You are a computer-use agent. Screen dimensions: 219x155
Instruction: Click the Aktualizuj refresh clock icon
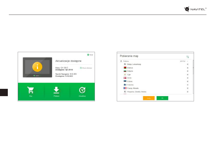[x=82, y=90]
